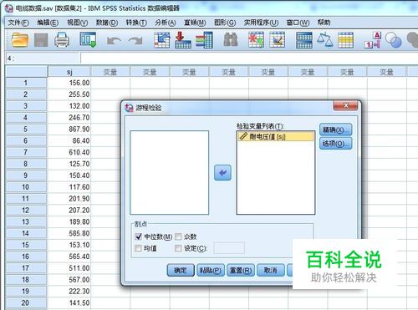Select row header 1
418x310 pixels.
[26, 83]
